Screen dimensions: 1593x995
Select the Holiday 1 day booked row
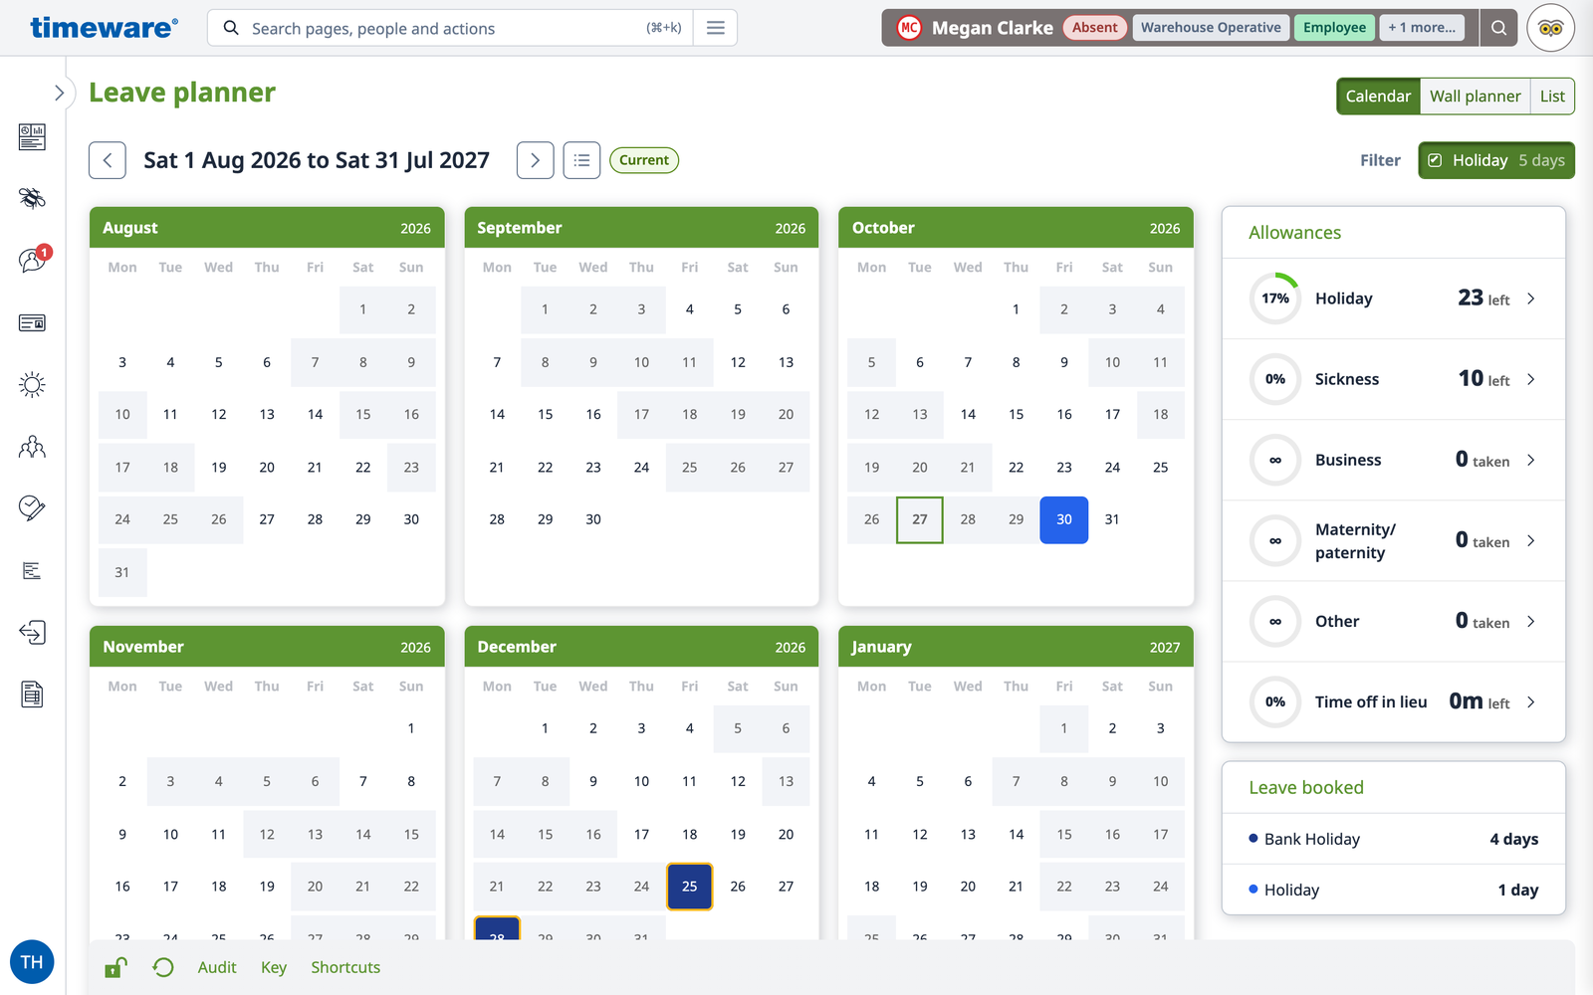[1393, 890]
